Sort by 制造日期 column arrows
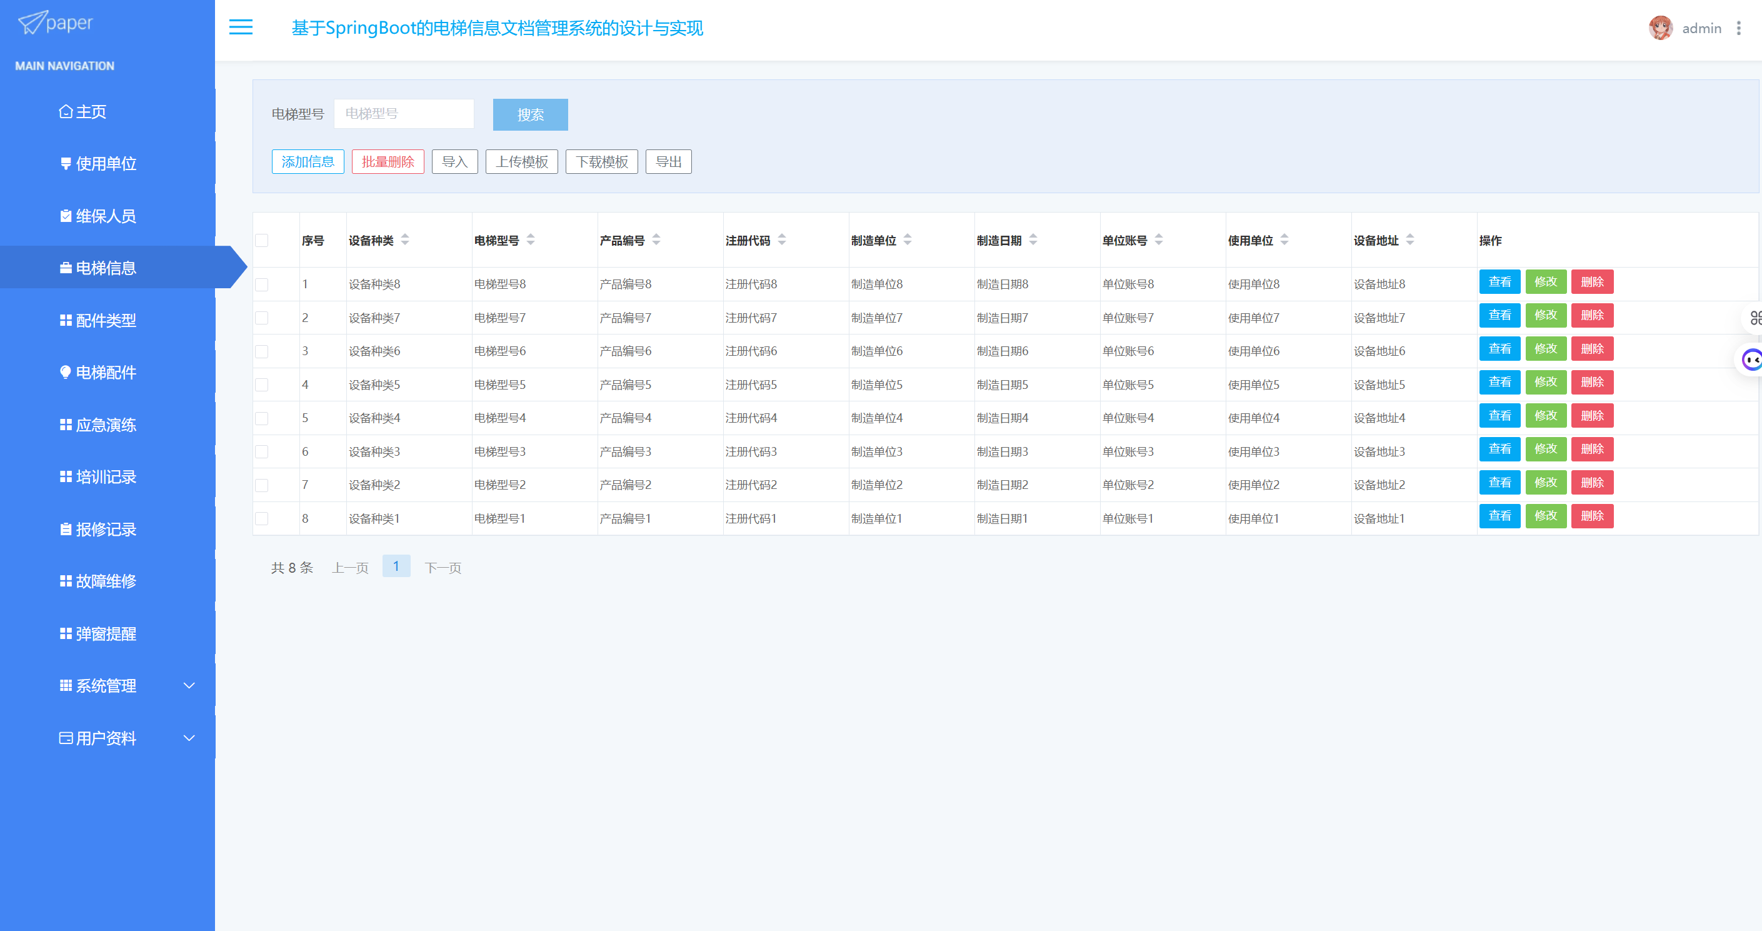Image resolution: width=1762 pixels, height=931 pixels. (1033, 240)
